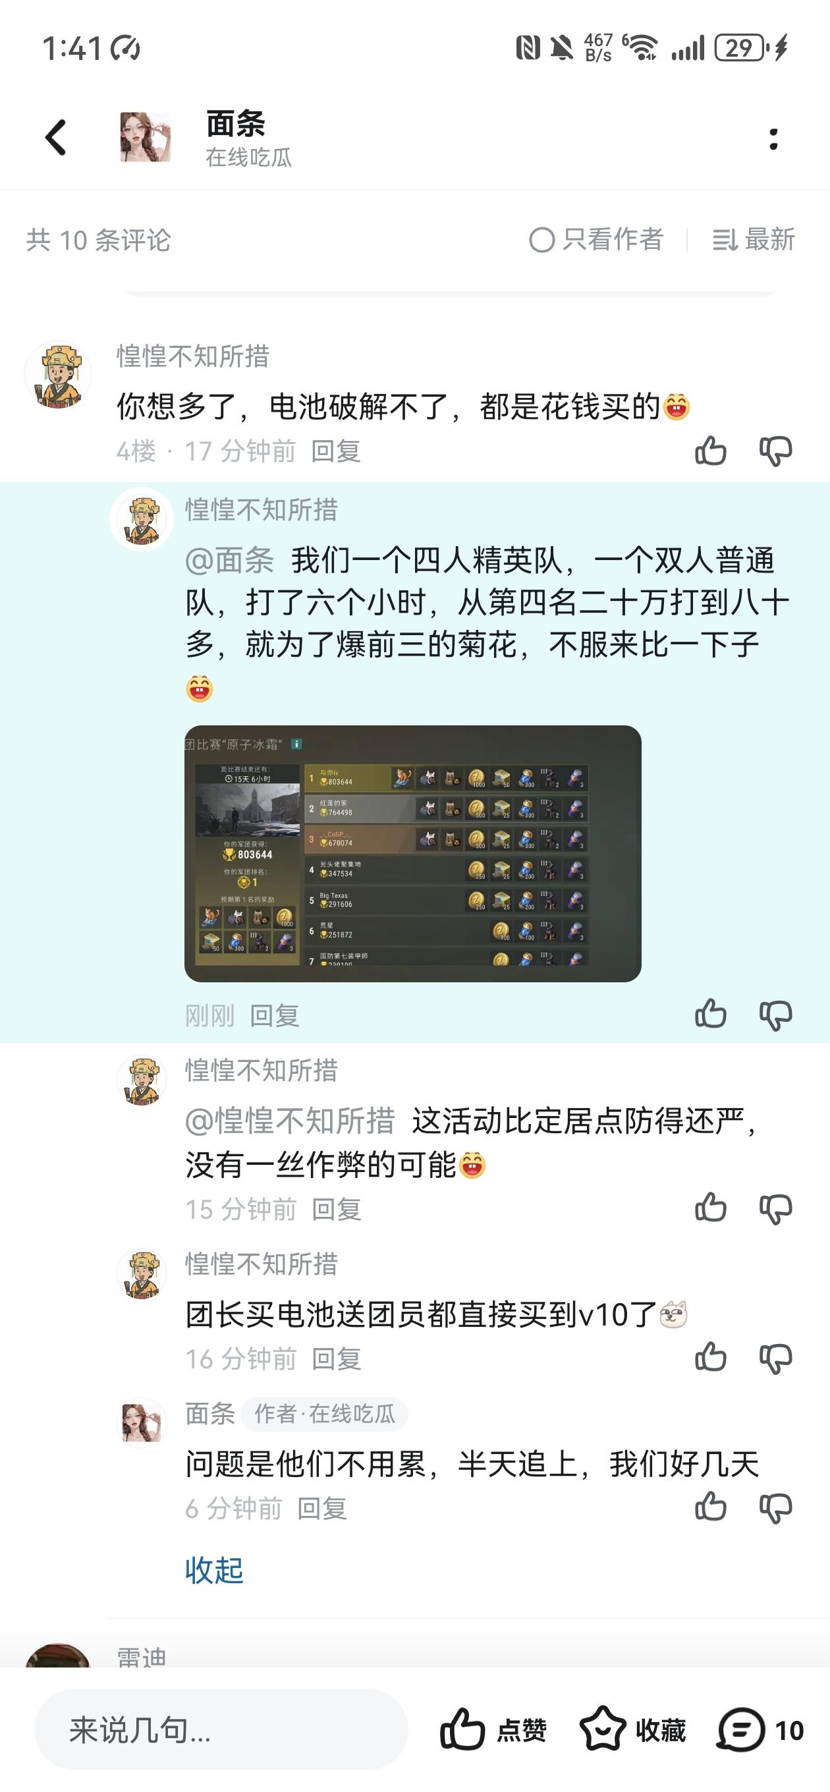Open the 最新 sort order dropdown
This screenshot has height=1792, width=830.
(754, 240)
